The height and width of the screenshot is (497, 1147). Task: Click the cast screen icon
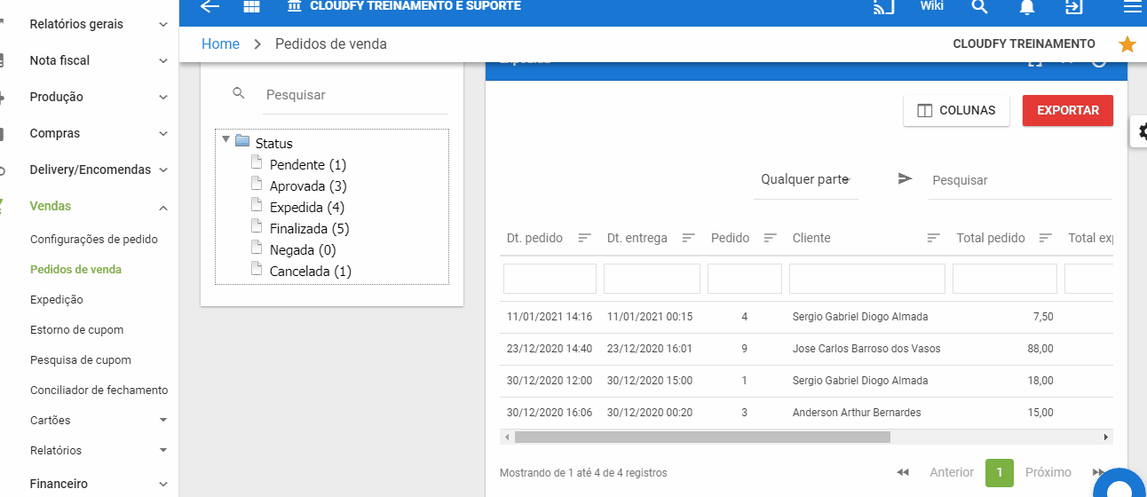[x=883, y=7]
